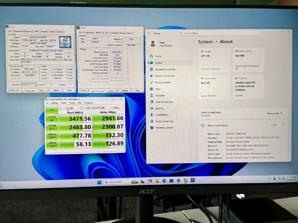Screen dimensions: 298x223
Task: Click the 126.89 write speed value
Action: (x=108, y=144)
